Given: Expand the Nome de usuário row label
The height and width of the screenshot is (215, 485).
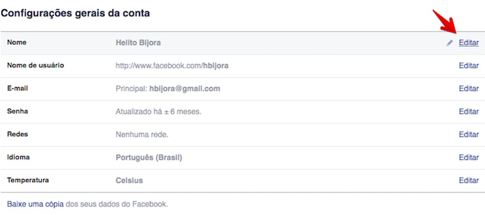Looking at the screenshot, I should coord(35,65).
